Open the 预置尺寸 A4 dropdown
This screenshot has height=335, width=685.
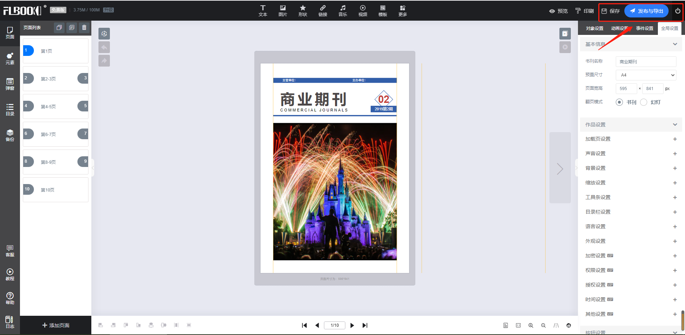[646, 75]
